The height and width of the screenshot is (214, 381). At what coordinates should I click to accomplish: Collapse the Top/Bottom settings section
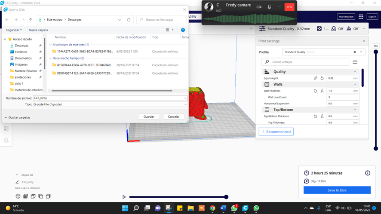pos(355,110)
